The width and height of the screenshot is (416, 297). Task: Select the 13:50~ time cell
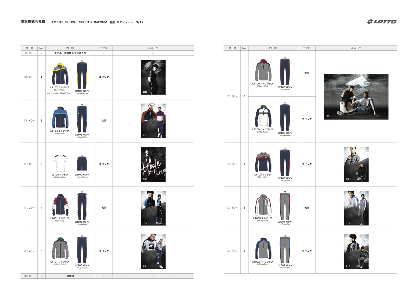(232, 208)
